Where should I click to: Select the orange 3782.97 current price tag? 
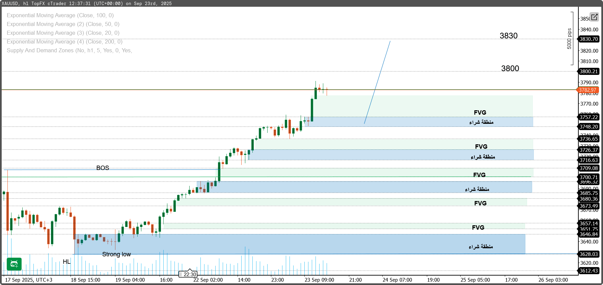(x=588, y=90)
